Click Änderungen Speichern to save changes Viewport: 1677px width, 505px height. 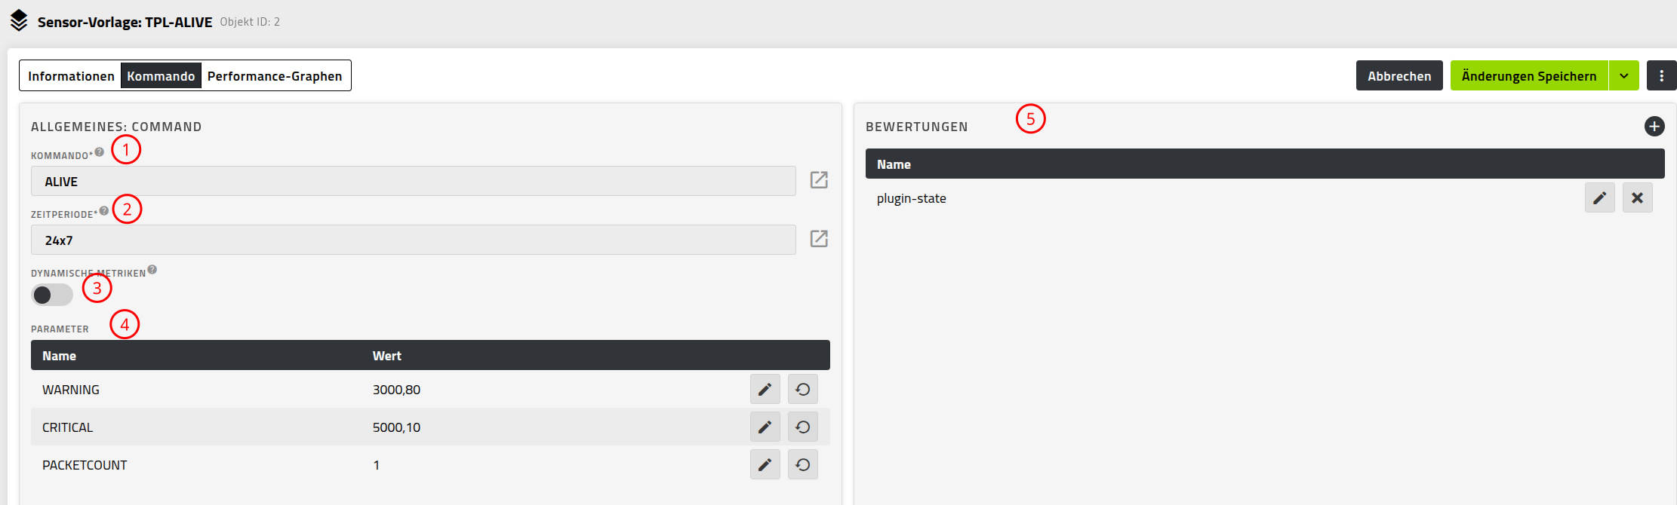1529,75
